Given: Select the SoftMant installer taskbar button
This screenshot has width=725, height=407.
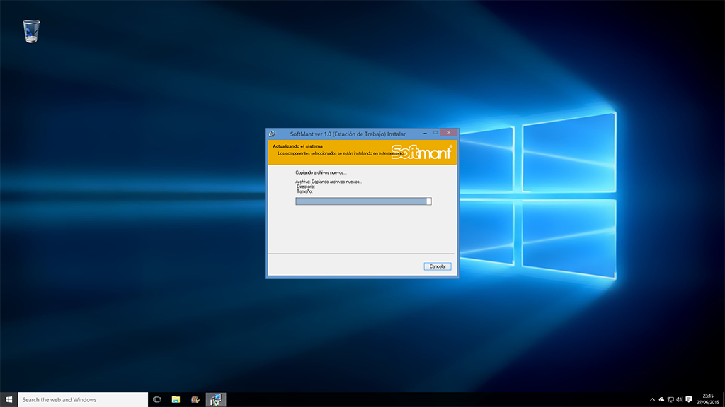Looking at the screenshot, I should [215, 399].
